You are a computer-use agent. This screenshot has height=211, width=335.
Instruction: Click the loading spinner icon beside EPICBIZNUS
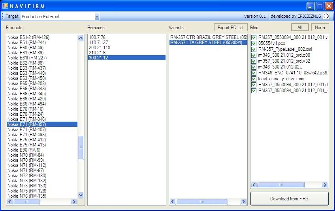click(x=326, y=16)
